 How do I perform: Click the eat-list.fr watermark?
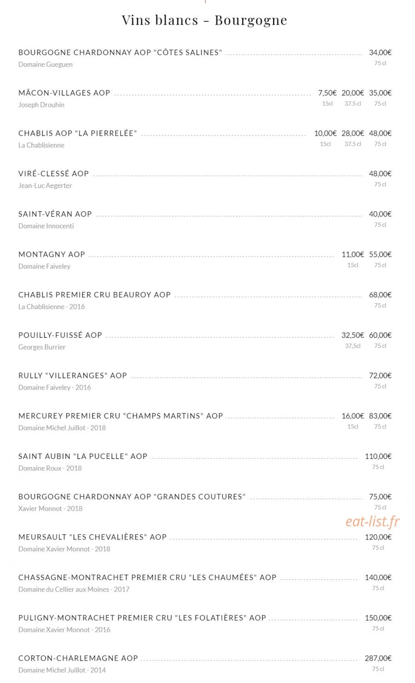pyautogui.click(x=373, y=521)
